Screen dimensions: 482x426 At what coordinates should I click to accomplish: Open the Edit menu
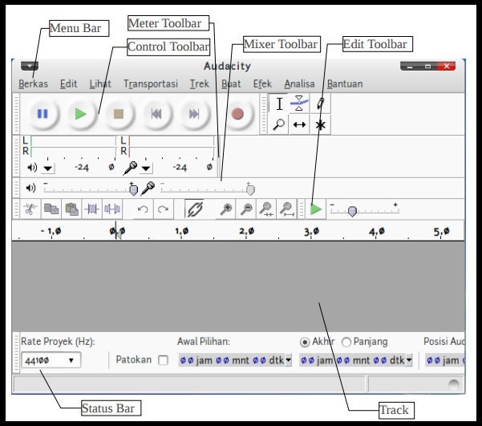(x=68, y=83)
